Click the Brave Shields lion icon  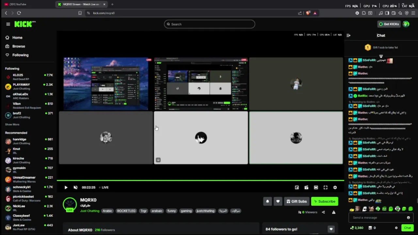(x=308, y=13)
